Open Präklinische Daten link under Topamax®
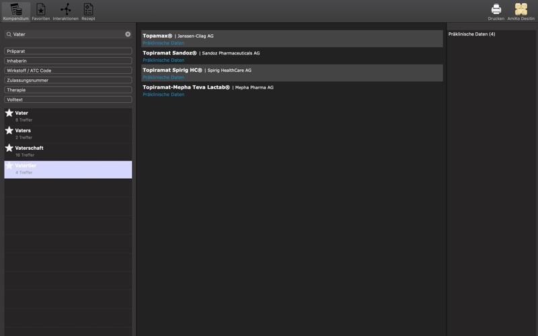The width and height of the screenshot is (538, 336). point(163,43)
